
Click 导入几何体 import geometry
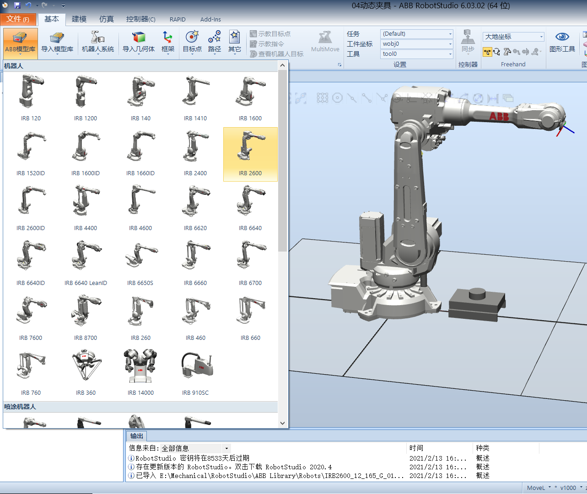point(139,43)
